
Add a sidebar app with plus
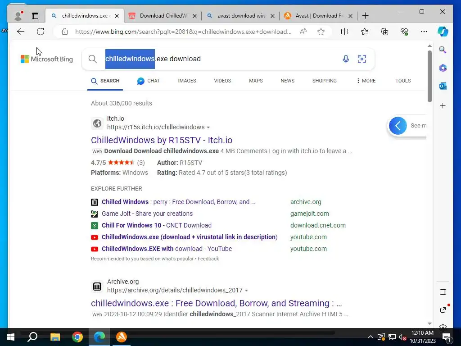(x=443, y=105)
